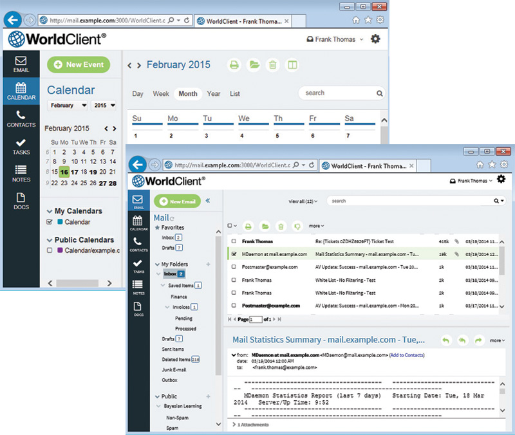Click the forward arrow icon in the message preview
The image size is (515, 435).
(478, 340)
